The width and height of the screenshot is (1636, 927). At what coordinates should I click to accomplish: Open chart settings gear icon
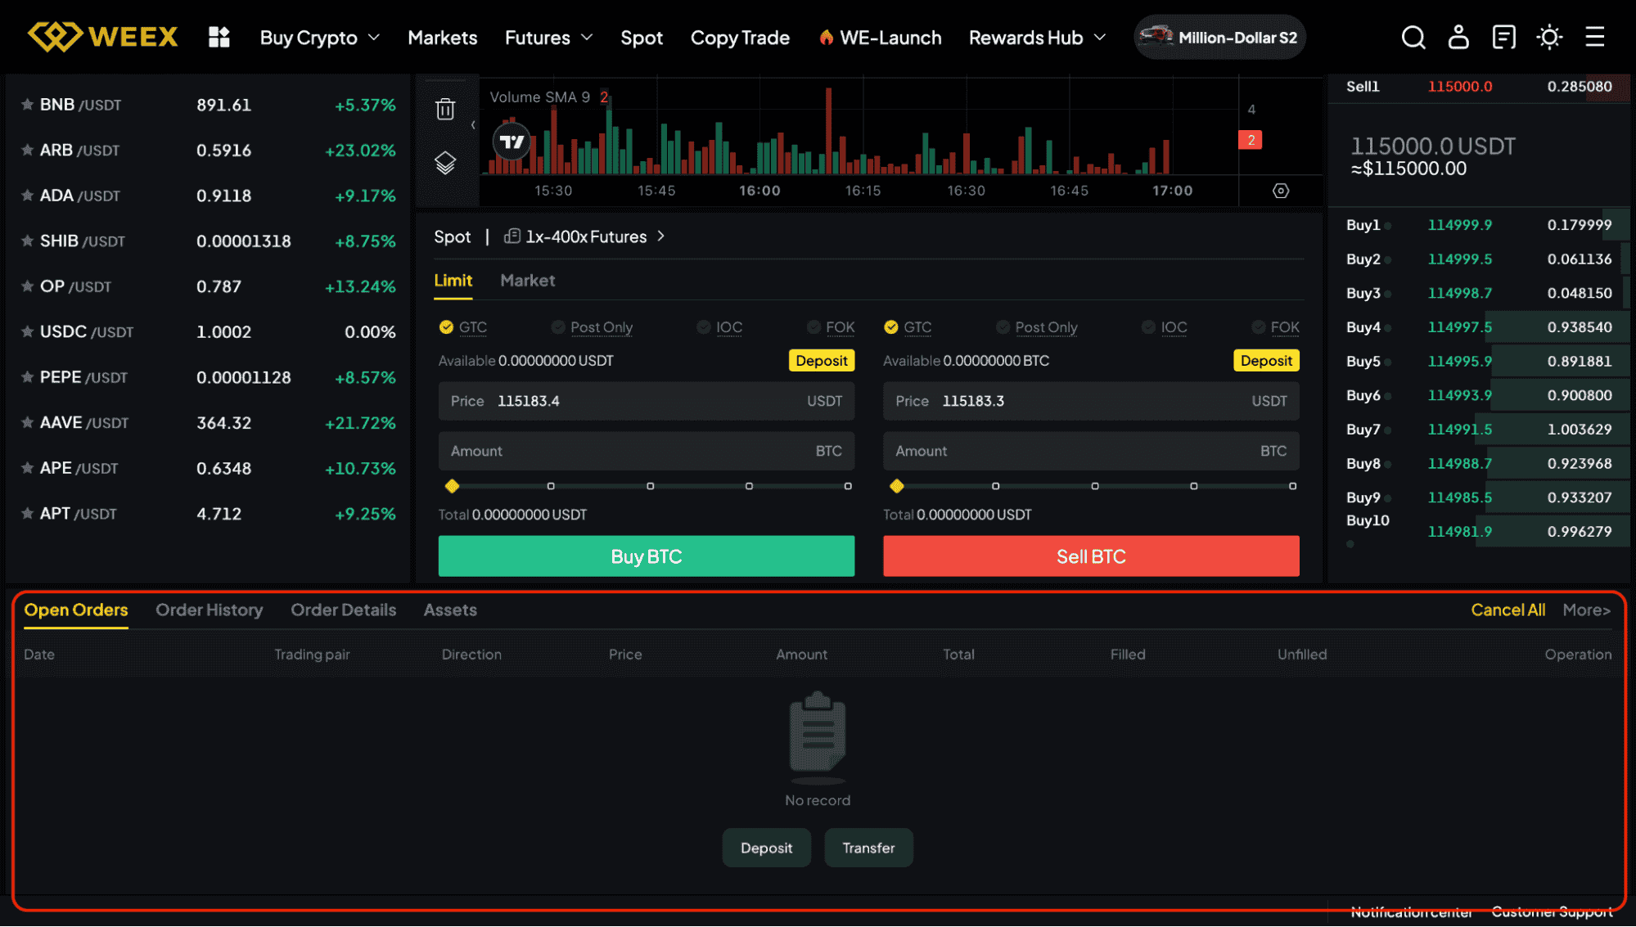click(1281, 191)
